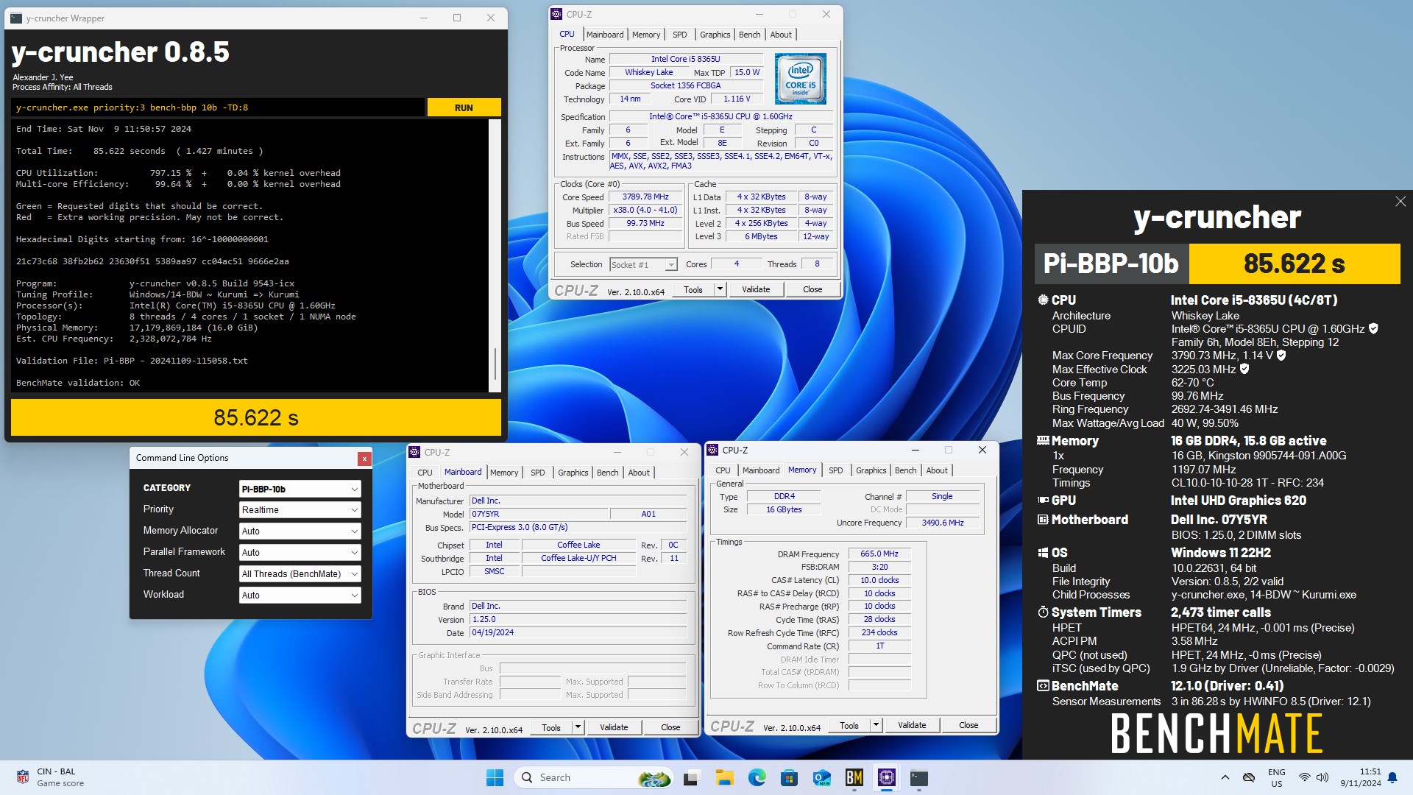The image size is (1413, 795).
Task: Click the terminal taskbar icon
Action: click(919, 777)
